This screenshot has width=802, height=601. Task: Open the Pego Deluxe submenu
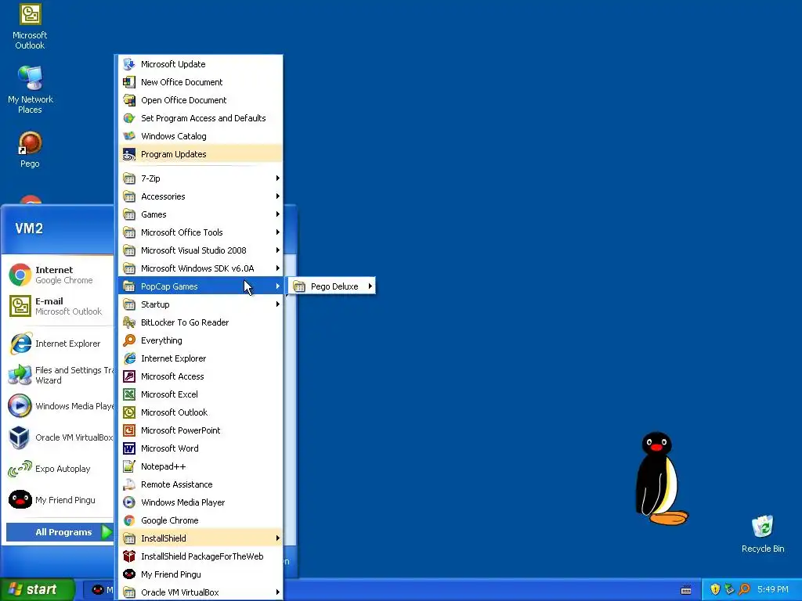332,286
